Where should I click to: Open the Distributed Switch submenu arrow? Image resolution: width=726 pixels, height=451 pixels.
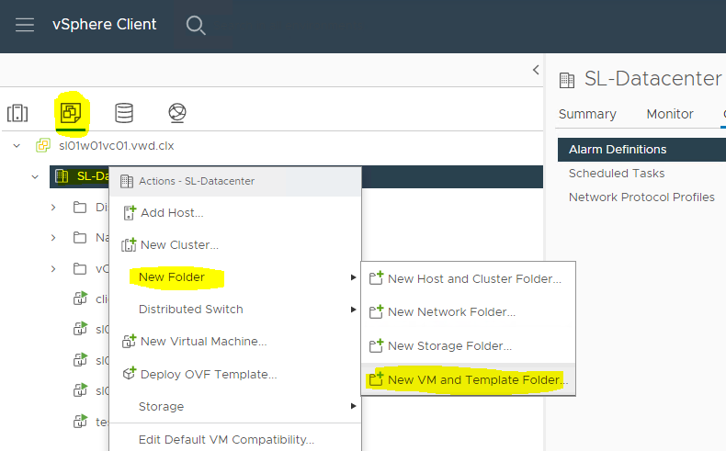click(x=353, y=310)
